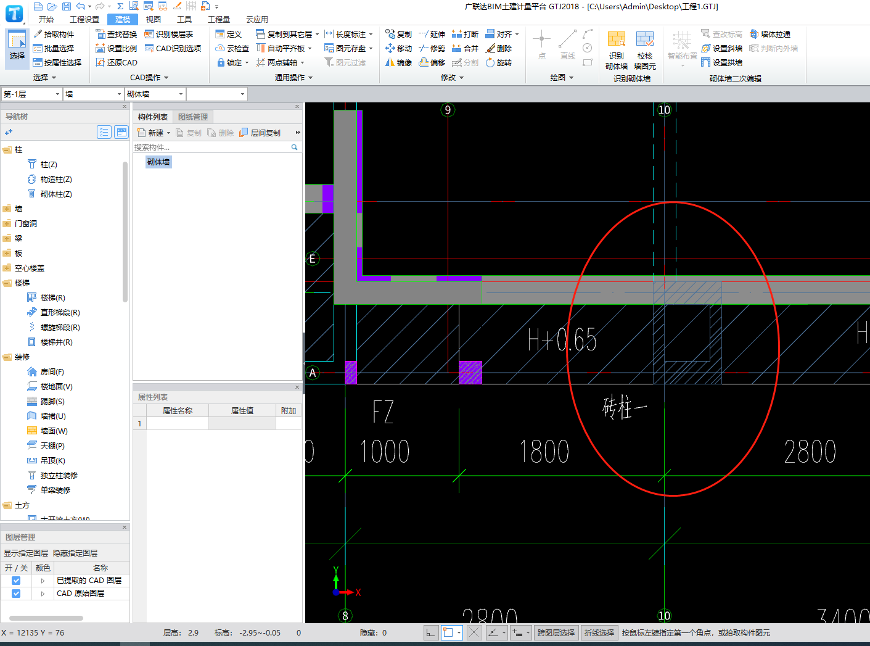Screen dimensions: 870x646
Task: Open the 工程设置 ribbon tab
Action: pos(84,19)
